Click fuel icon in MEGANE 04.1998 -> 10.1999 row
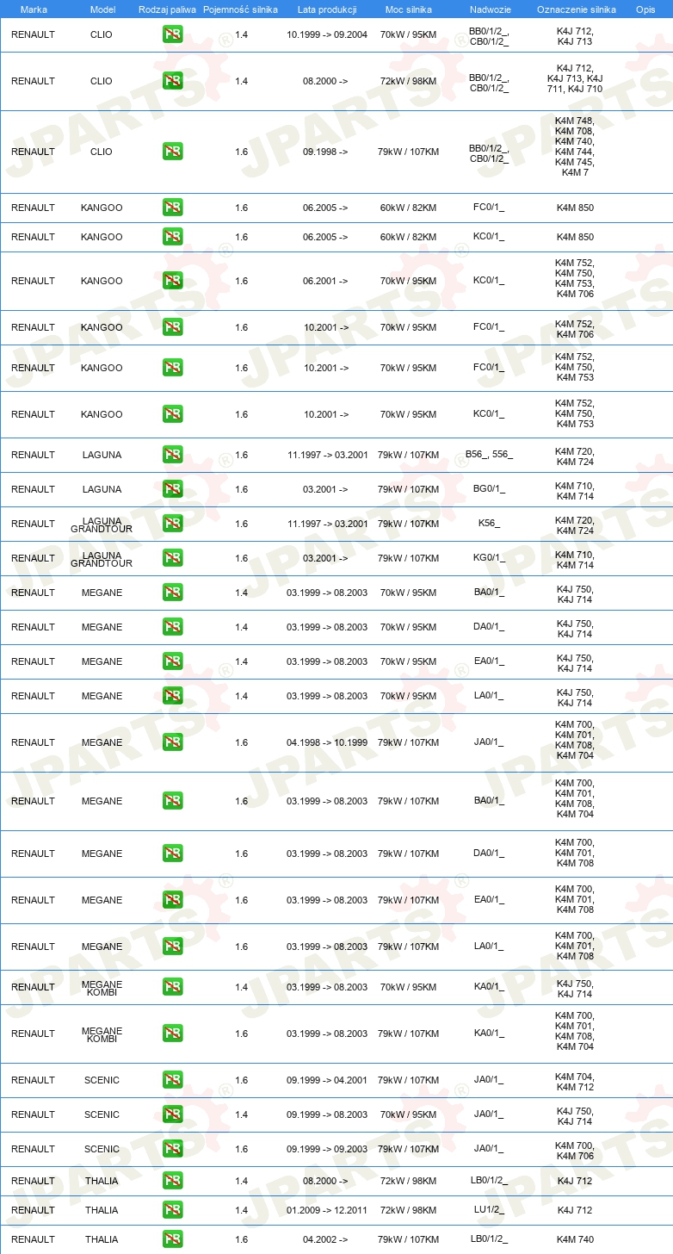The image size is (673, 1254). 172,742
